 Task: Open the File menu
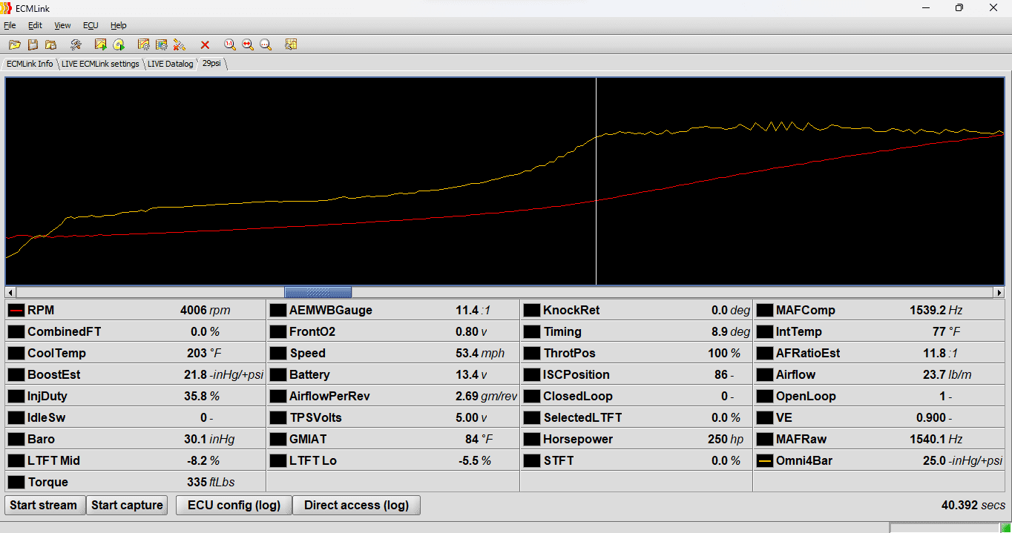pos(10,25)
